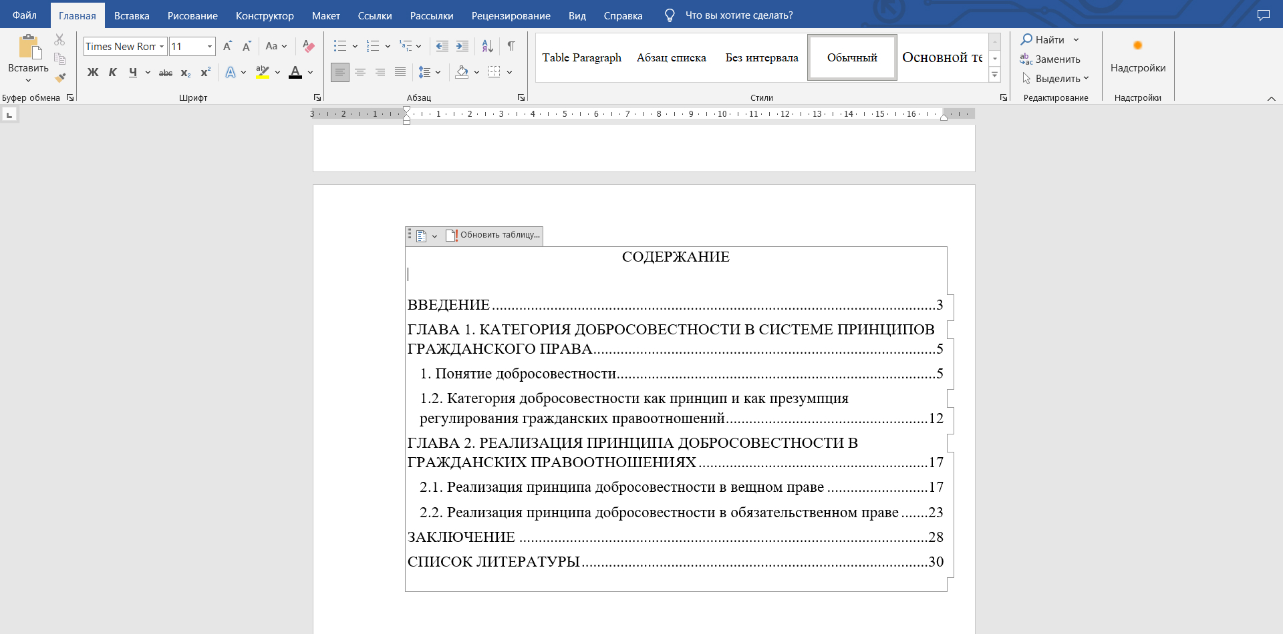Screen dimensions: 1283x634
Task: Switch to the Рецензирование tab
Action: [x=511, y=15]
